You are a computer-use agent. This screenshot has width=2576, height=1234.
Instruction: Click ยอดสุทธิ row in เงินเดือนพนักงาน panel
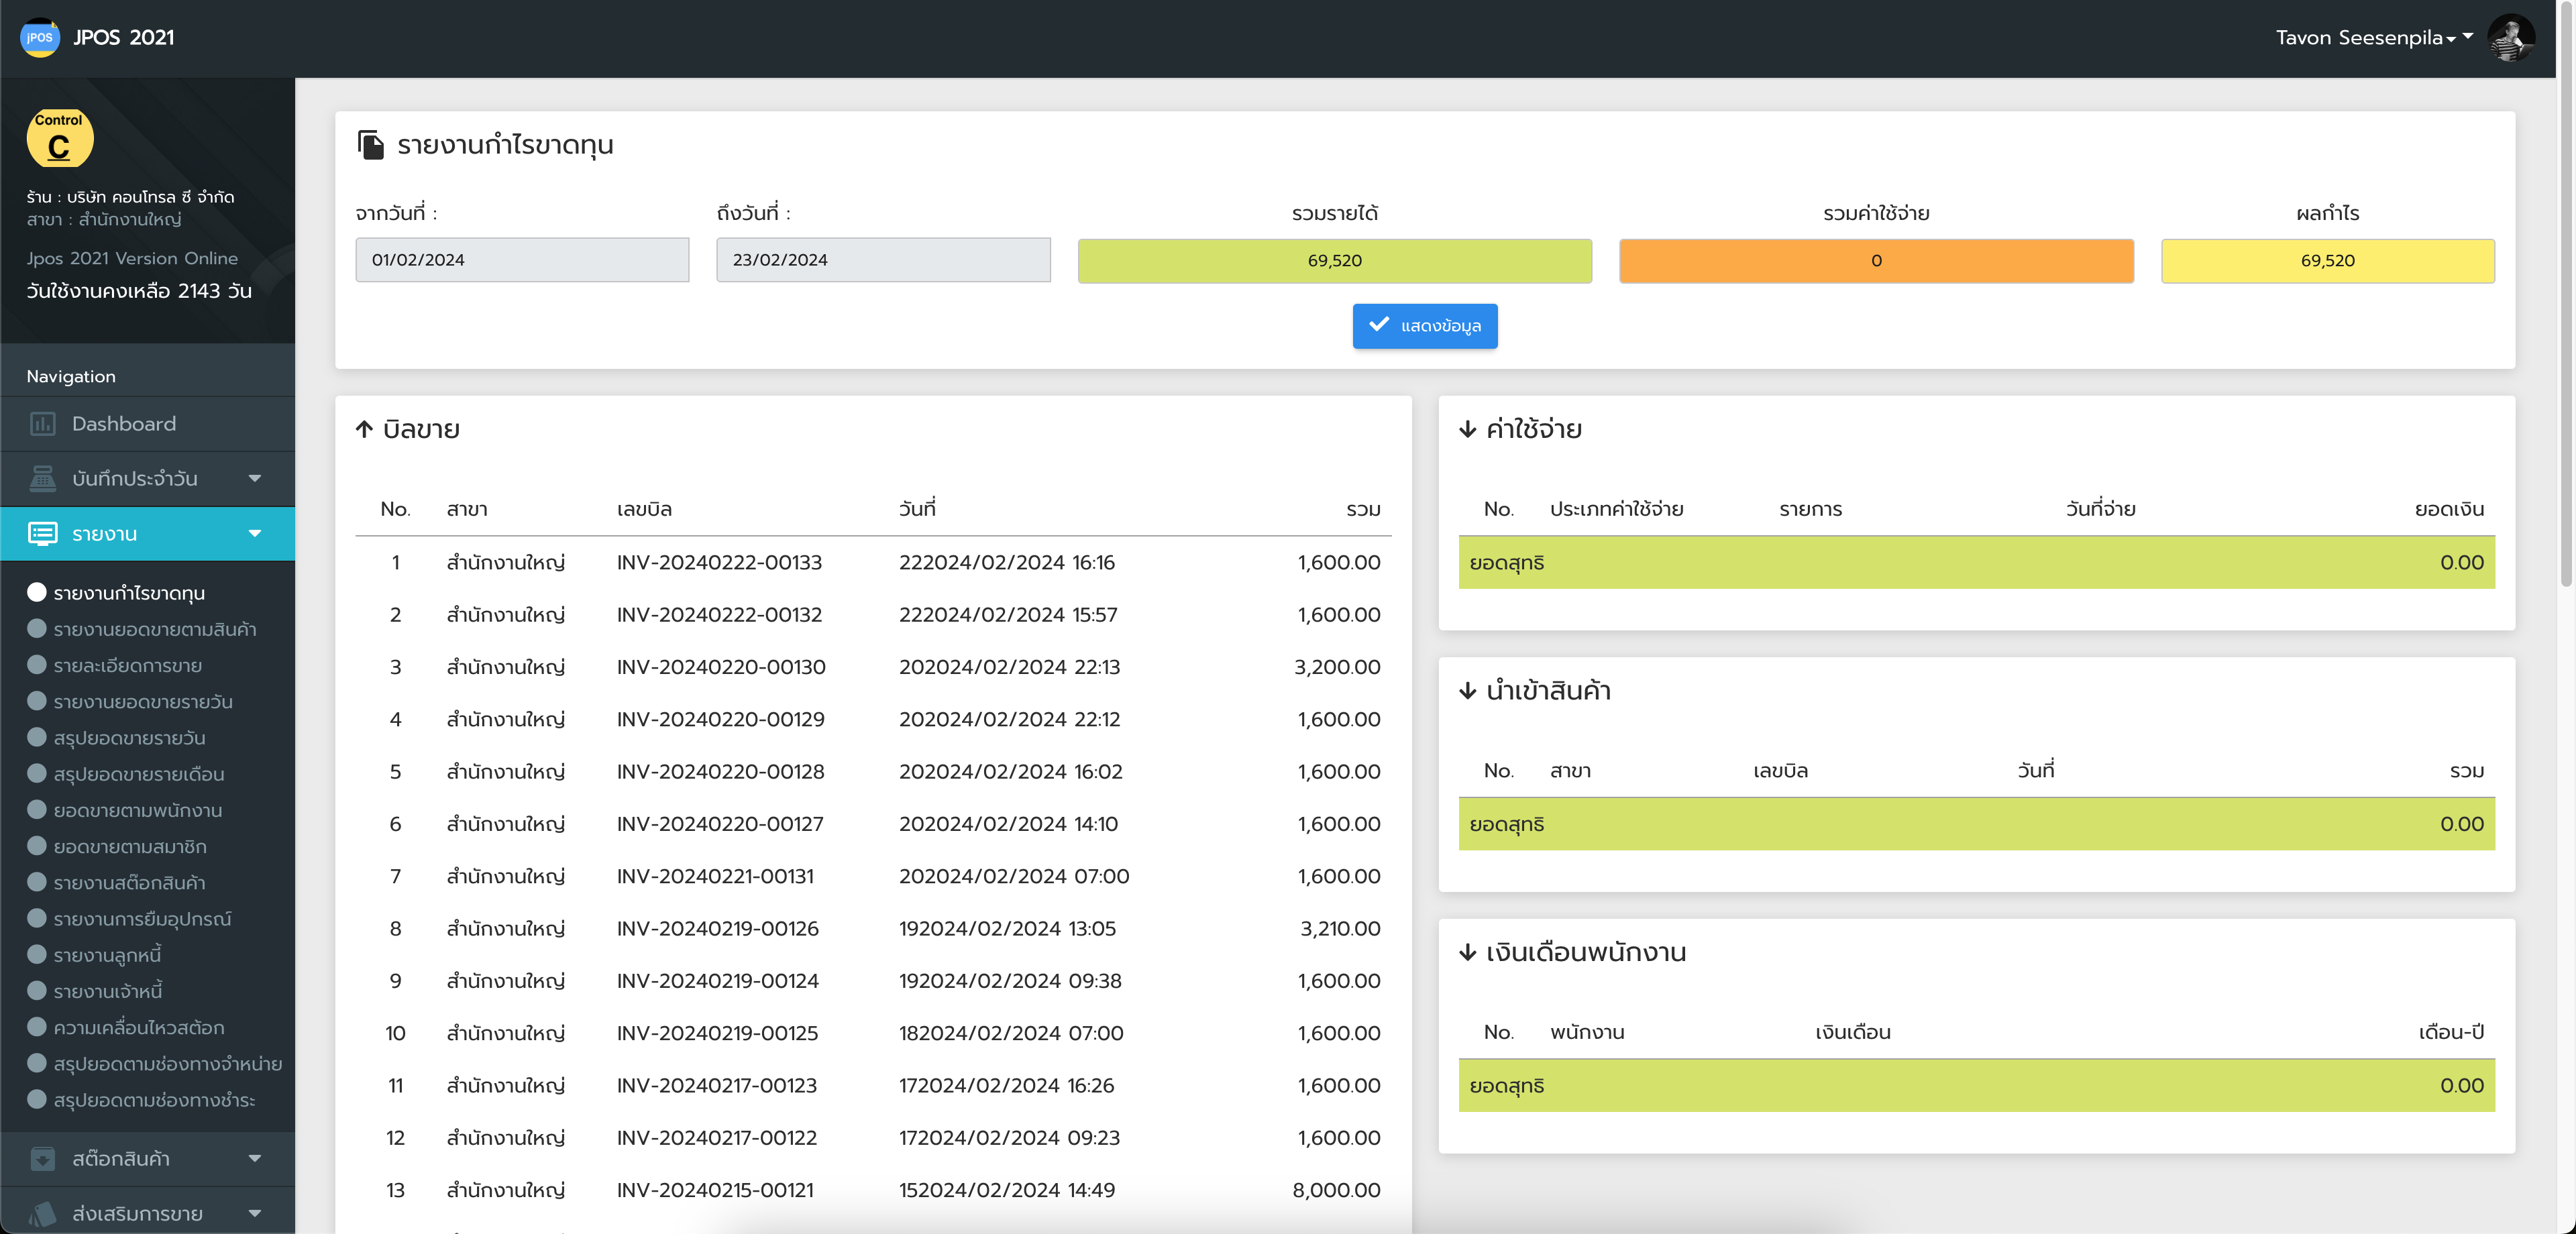(x=1976, y=1085)
